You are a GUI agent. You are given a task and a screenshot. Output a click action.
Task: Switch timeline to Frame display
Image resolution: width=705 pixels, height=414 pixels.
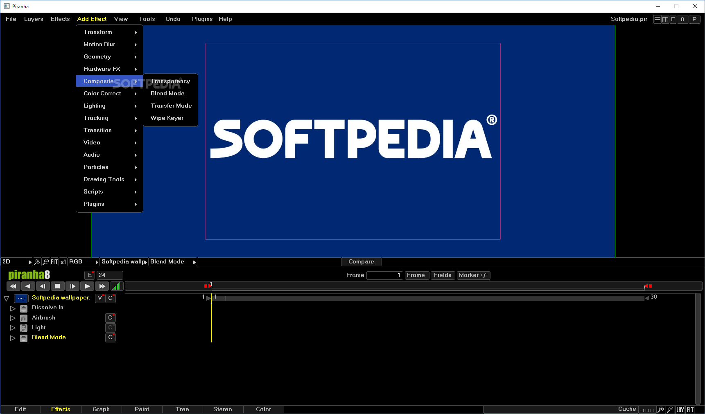point(416,275)
